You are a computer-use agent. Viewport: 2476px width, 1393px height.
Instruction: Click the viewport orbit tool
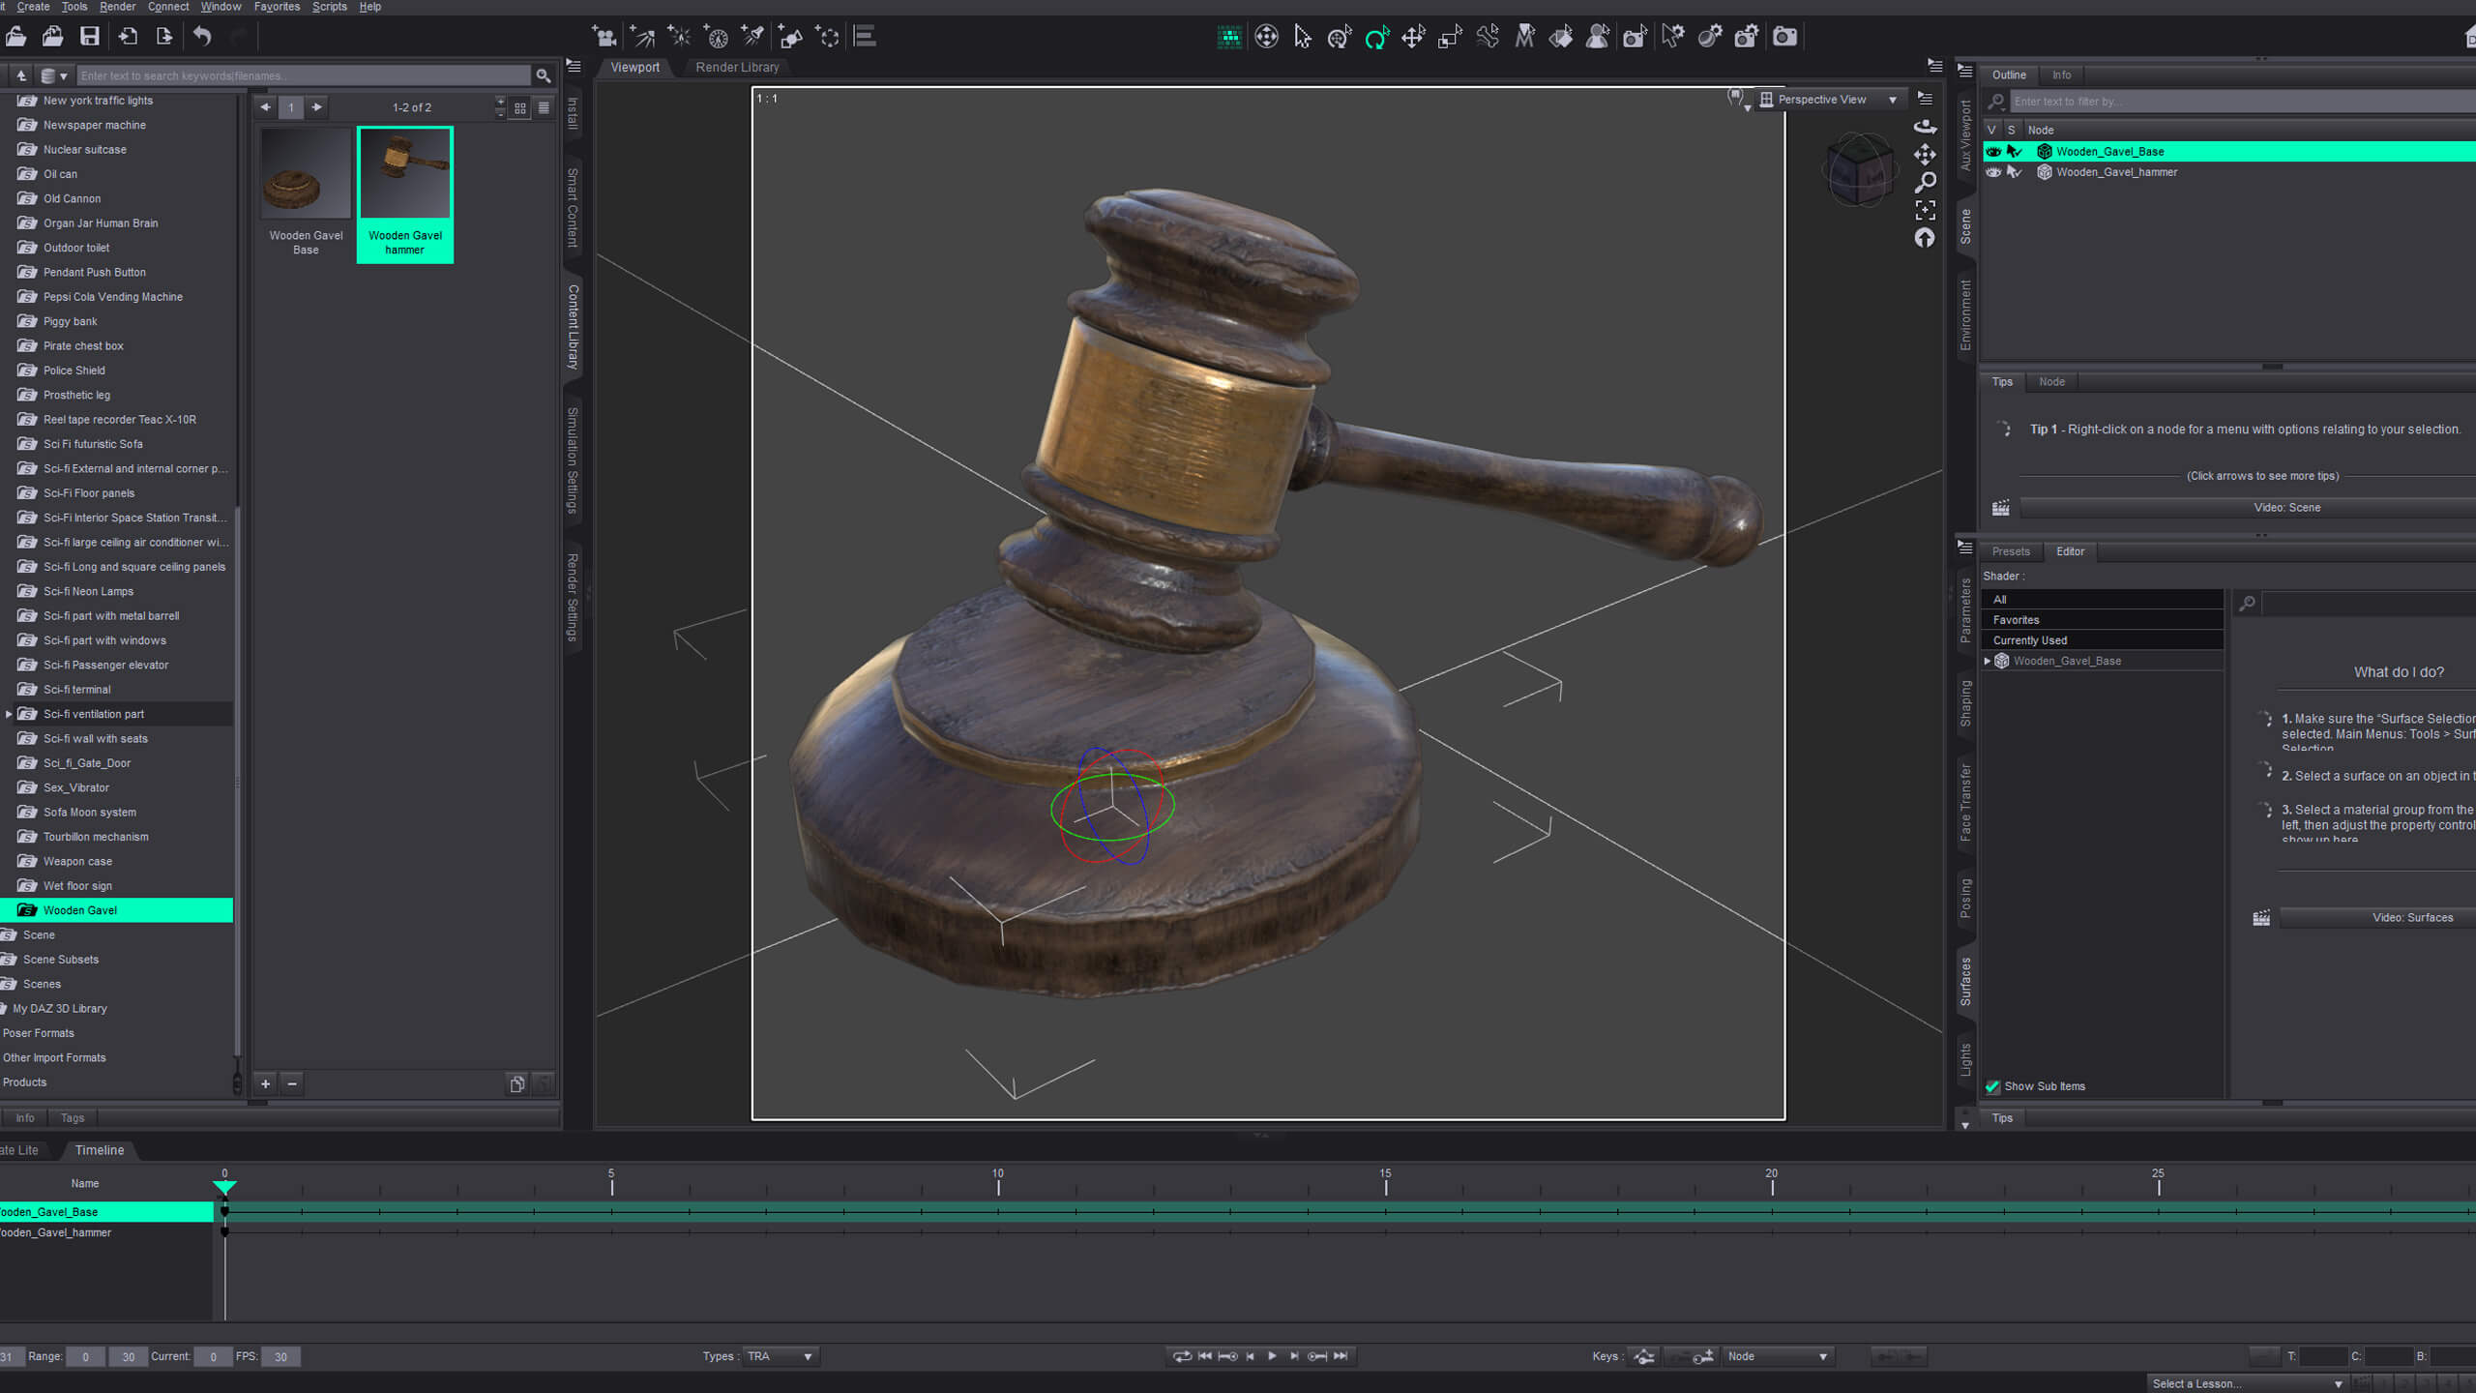1925,127
